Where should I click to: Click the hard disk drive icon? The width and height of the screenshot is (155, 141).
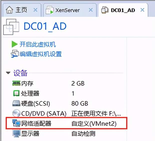pos(16,103)
